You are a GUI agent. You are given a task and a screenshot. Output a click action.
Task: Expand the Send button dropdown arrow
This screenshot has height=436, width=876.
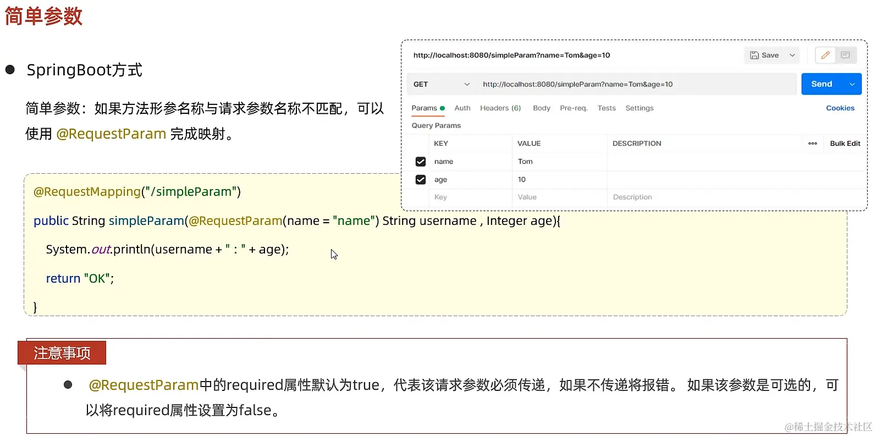click(x=852, y=84)
